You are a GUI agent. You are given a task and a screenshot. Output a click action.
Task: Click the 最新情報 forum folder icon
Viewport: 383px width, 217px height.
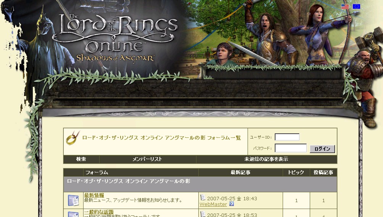(x=73, y=200)
